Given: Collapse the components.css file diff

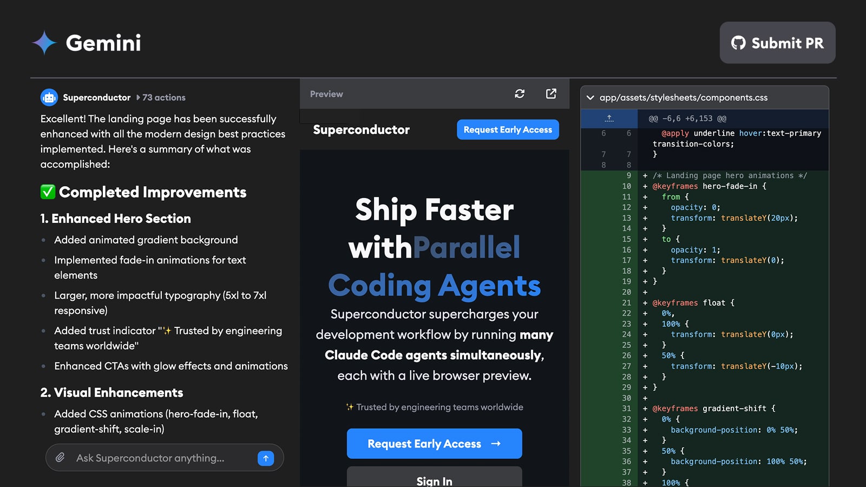Looking at the screenshot, I should [x=591, y=97].
